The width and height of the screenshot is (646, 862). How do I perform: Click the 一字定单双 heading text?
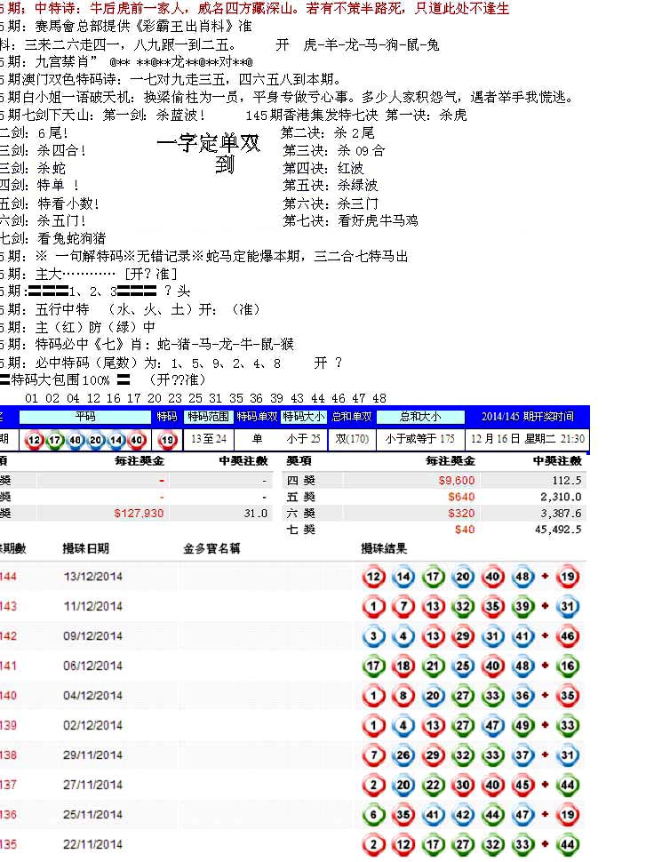coord(208,145)
